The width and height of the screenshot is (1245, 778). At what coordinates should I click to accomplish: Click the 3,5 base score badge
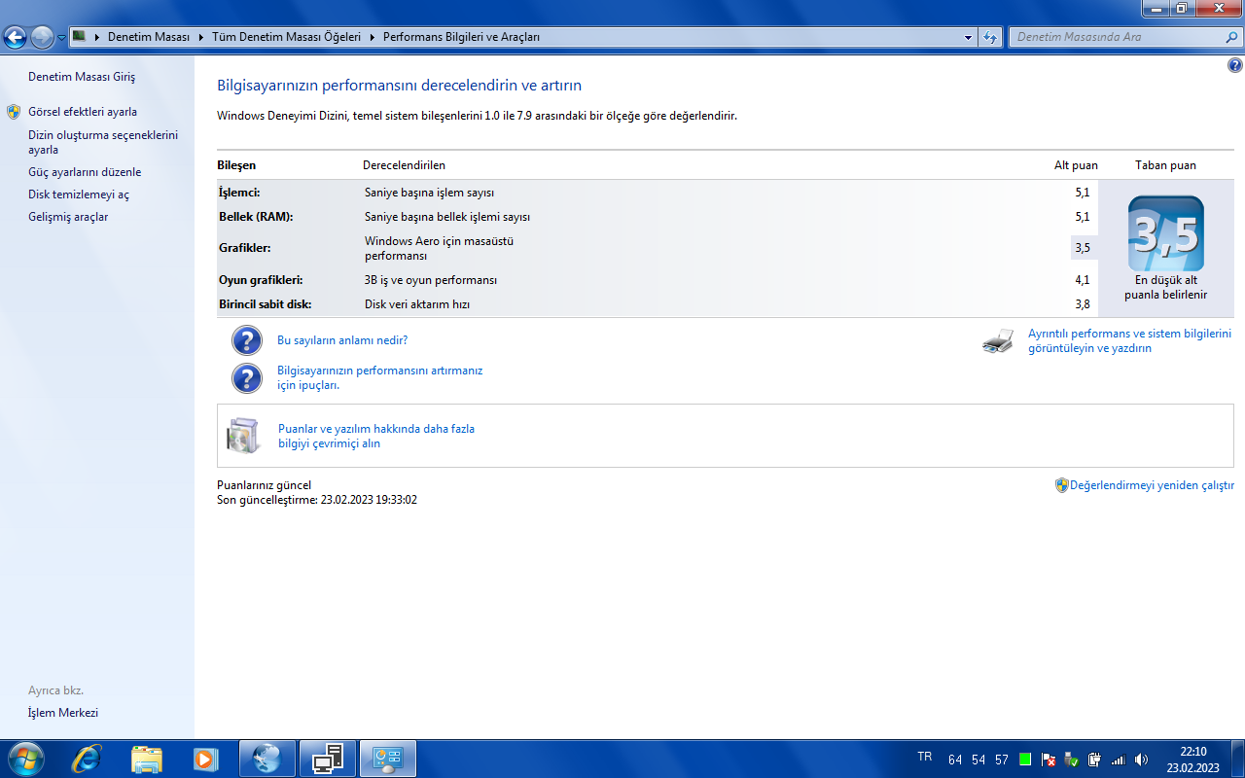click(x=1166, y=233)
